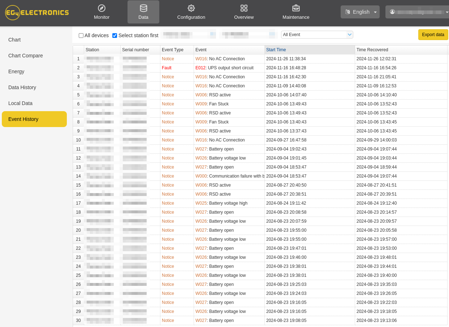Expand the user account dropdown arrow
Image resolution: width=449 pixels, height=327 pixels.
point(447,12)
